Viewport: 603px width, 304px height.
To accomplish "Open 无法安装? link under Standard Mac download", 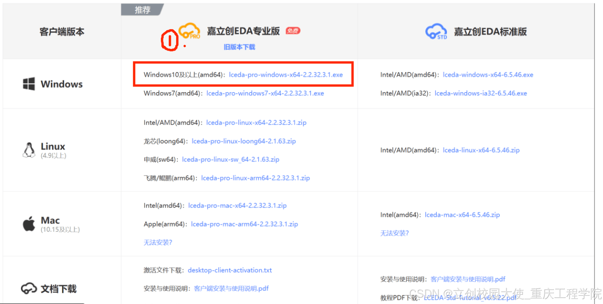I will [394, 233].
